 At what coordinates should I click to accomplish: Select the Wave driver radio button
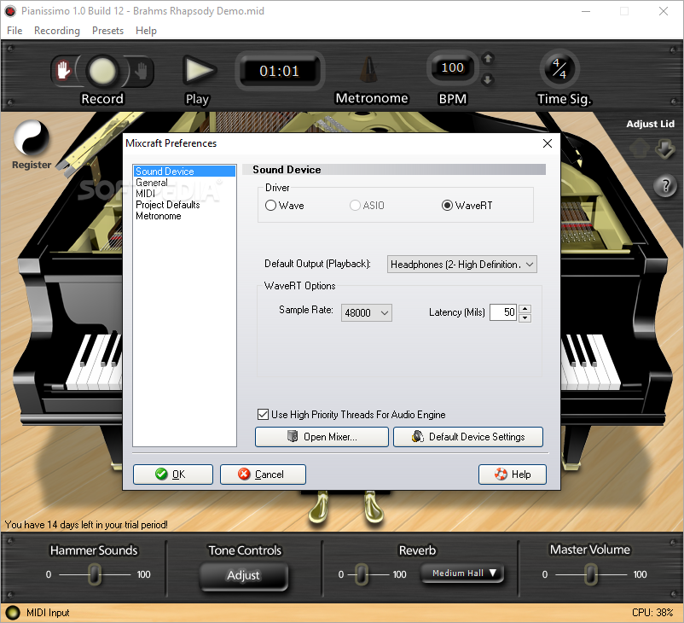(270, 205)
